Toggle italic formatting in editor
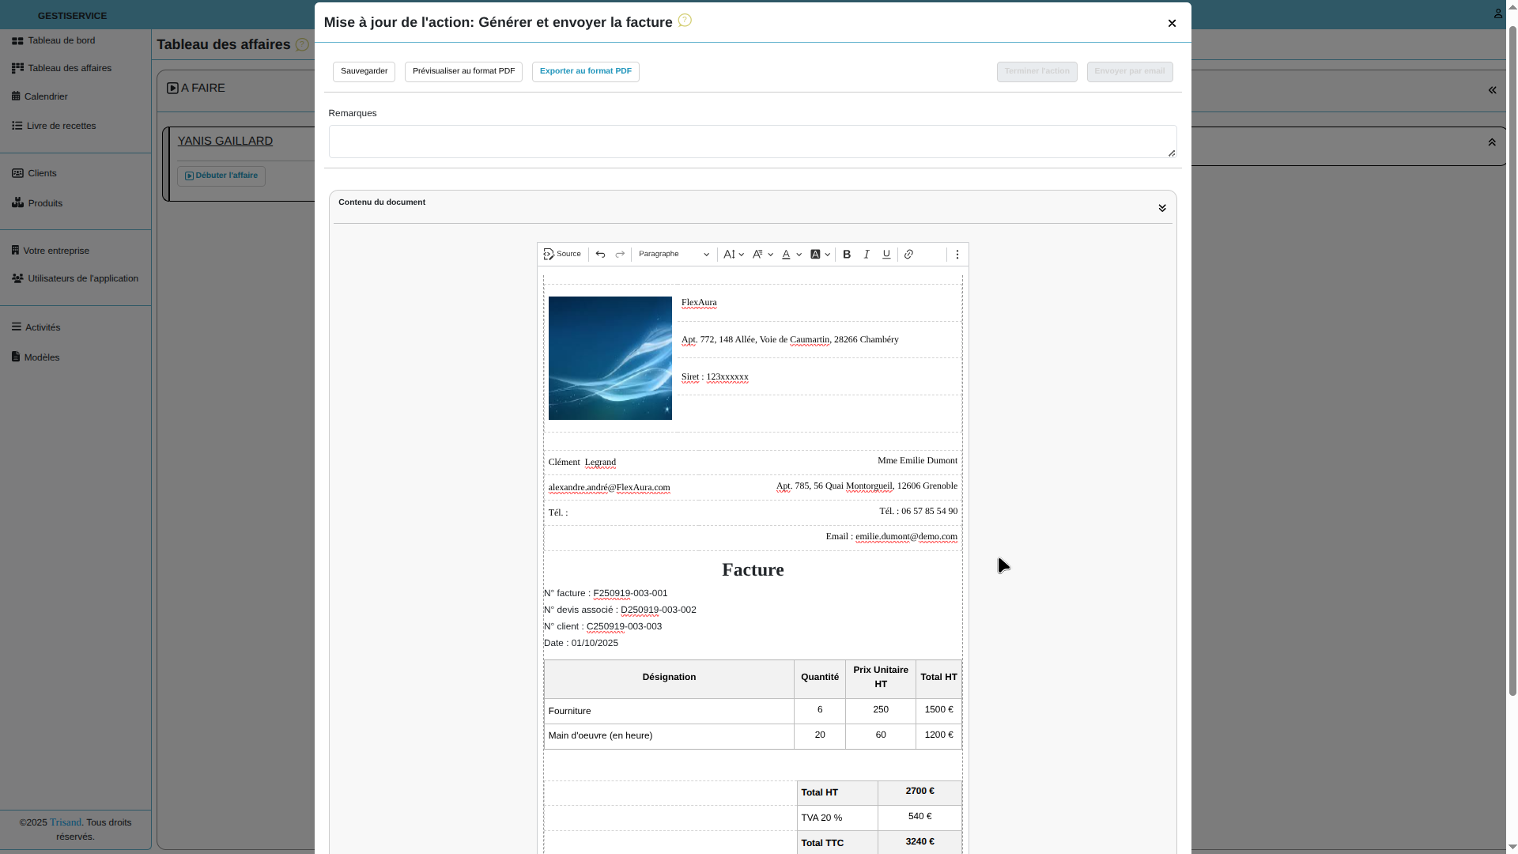This screenshot has width=1518, height=854. [x=867, y=255]
